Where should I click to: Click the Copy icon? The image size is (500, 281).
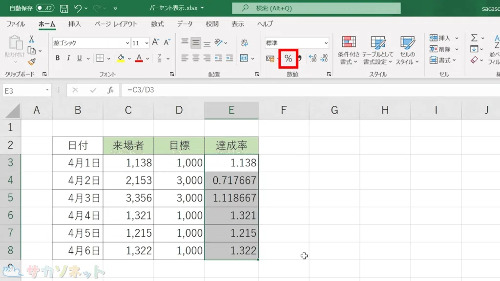coord(32,51)
